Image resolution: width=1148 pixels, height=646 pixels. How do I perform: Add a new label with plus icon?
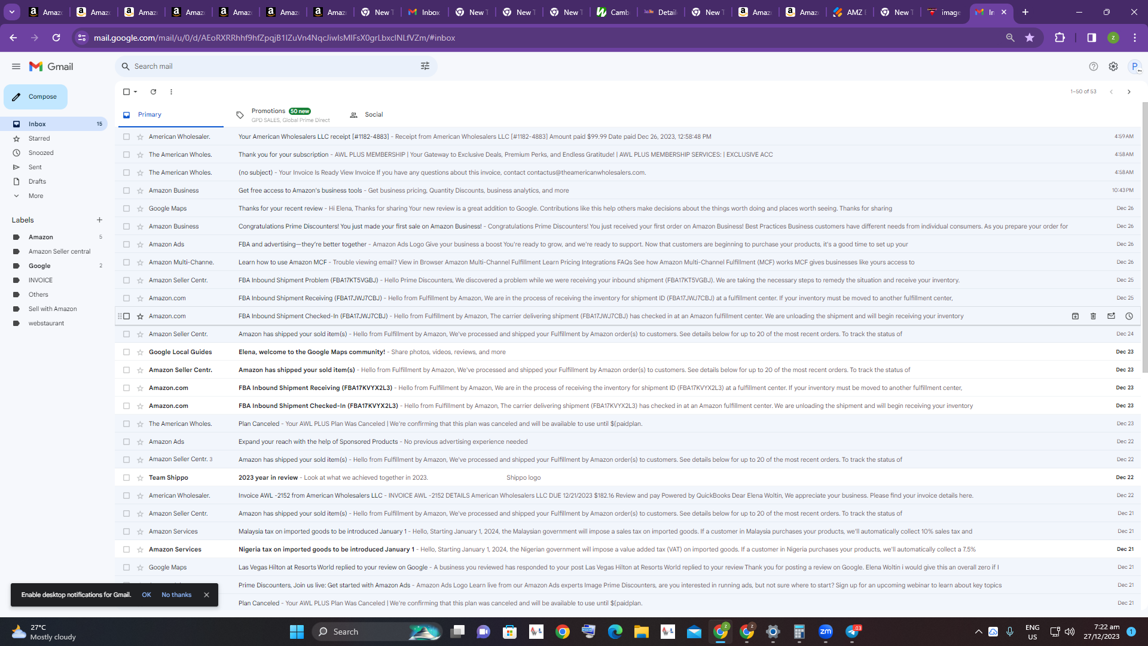[99, 220]
